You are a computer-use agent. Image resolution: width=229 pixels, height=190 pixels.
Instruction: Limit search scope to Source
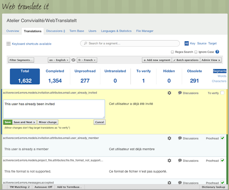(202, 43)
